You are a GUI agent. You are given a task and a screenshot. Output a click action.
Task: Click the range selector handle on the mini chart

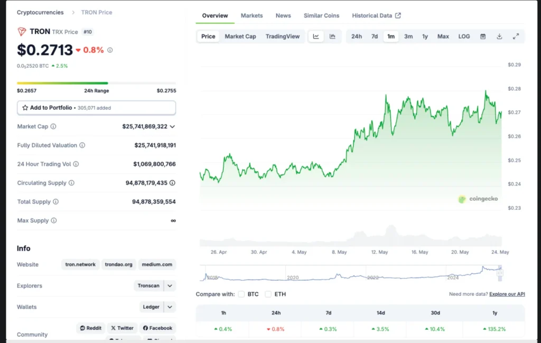500,273
